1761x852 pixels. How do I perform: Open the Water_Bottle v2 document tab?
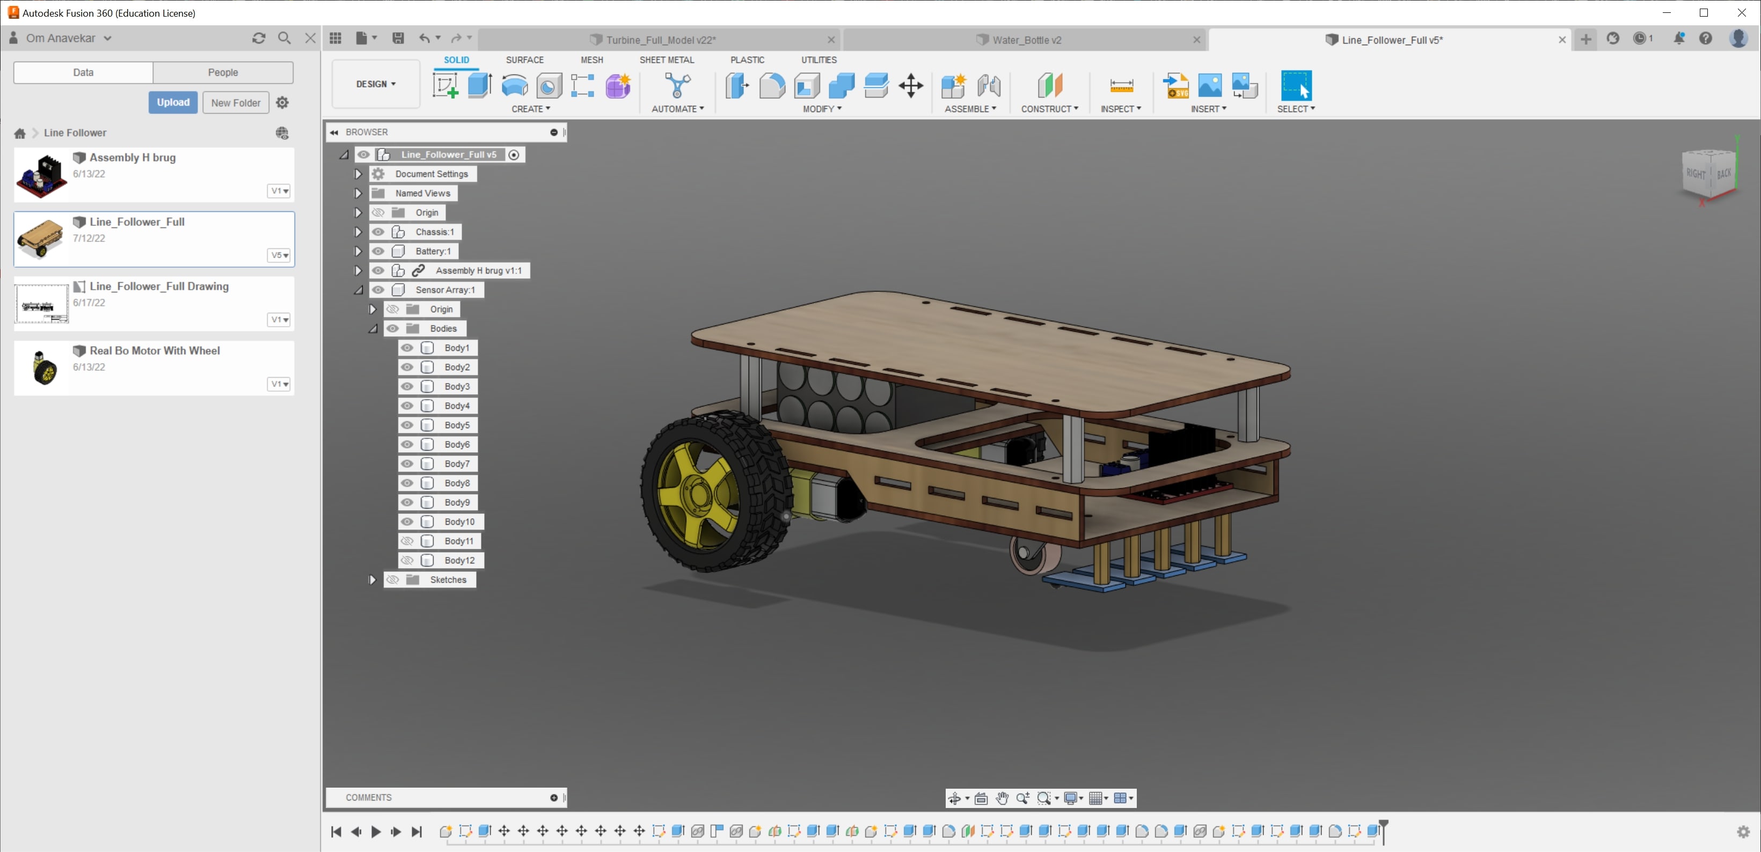(1026, 40)
